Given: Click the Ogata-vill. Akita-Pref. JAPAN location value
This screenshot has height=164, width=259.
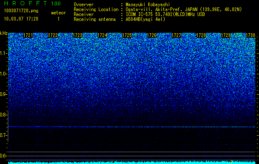Looking at the screenshot, I should point(184,9).
